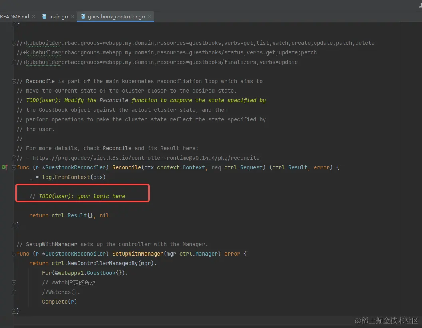Screen dimensions: 422x328
Task: Open the main.go editor tab
Action: click(58, 17)
